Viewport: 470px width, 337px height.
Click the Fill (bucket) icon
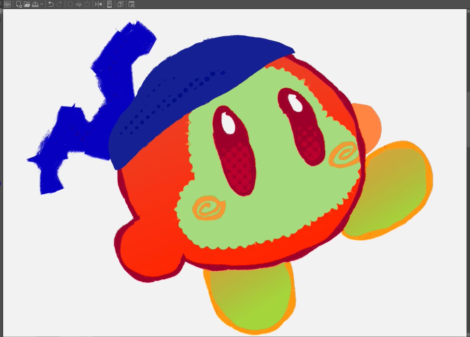point(78,4)
